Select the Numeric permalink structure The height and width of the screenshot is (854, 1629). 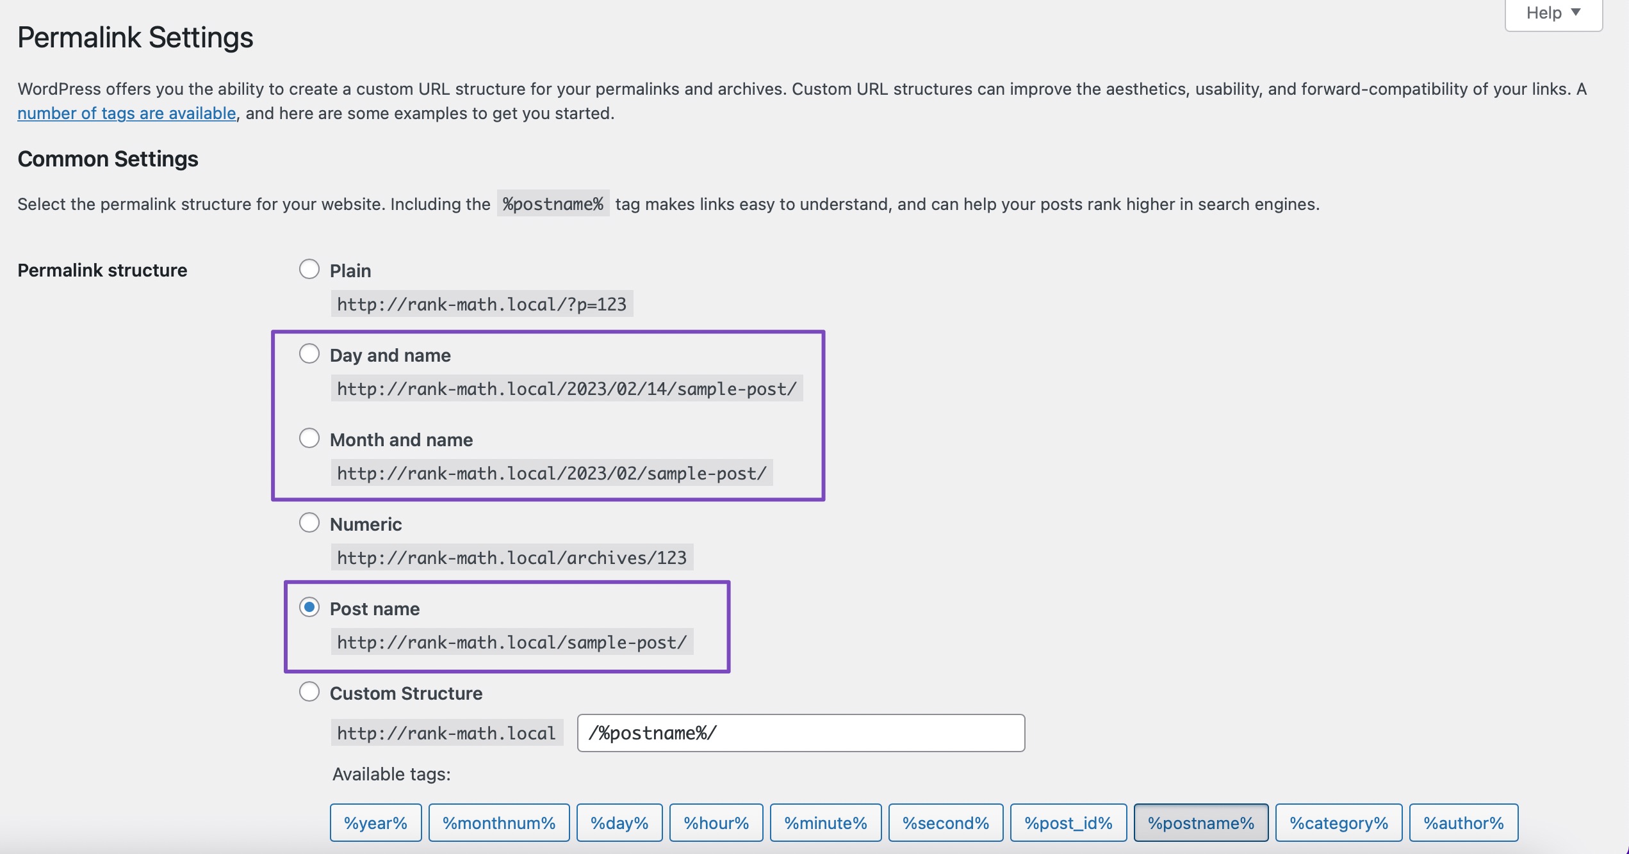point(310,522)
